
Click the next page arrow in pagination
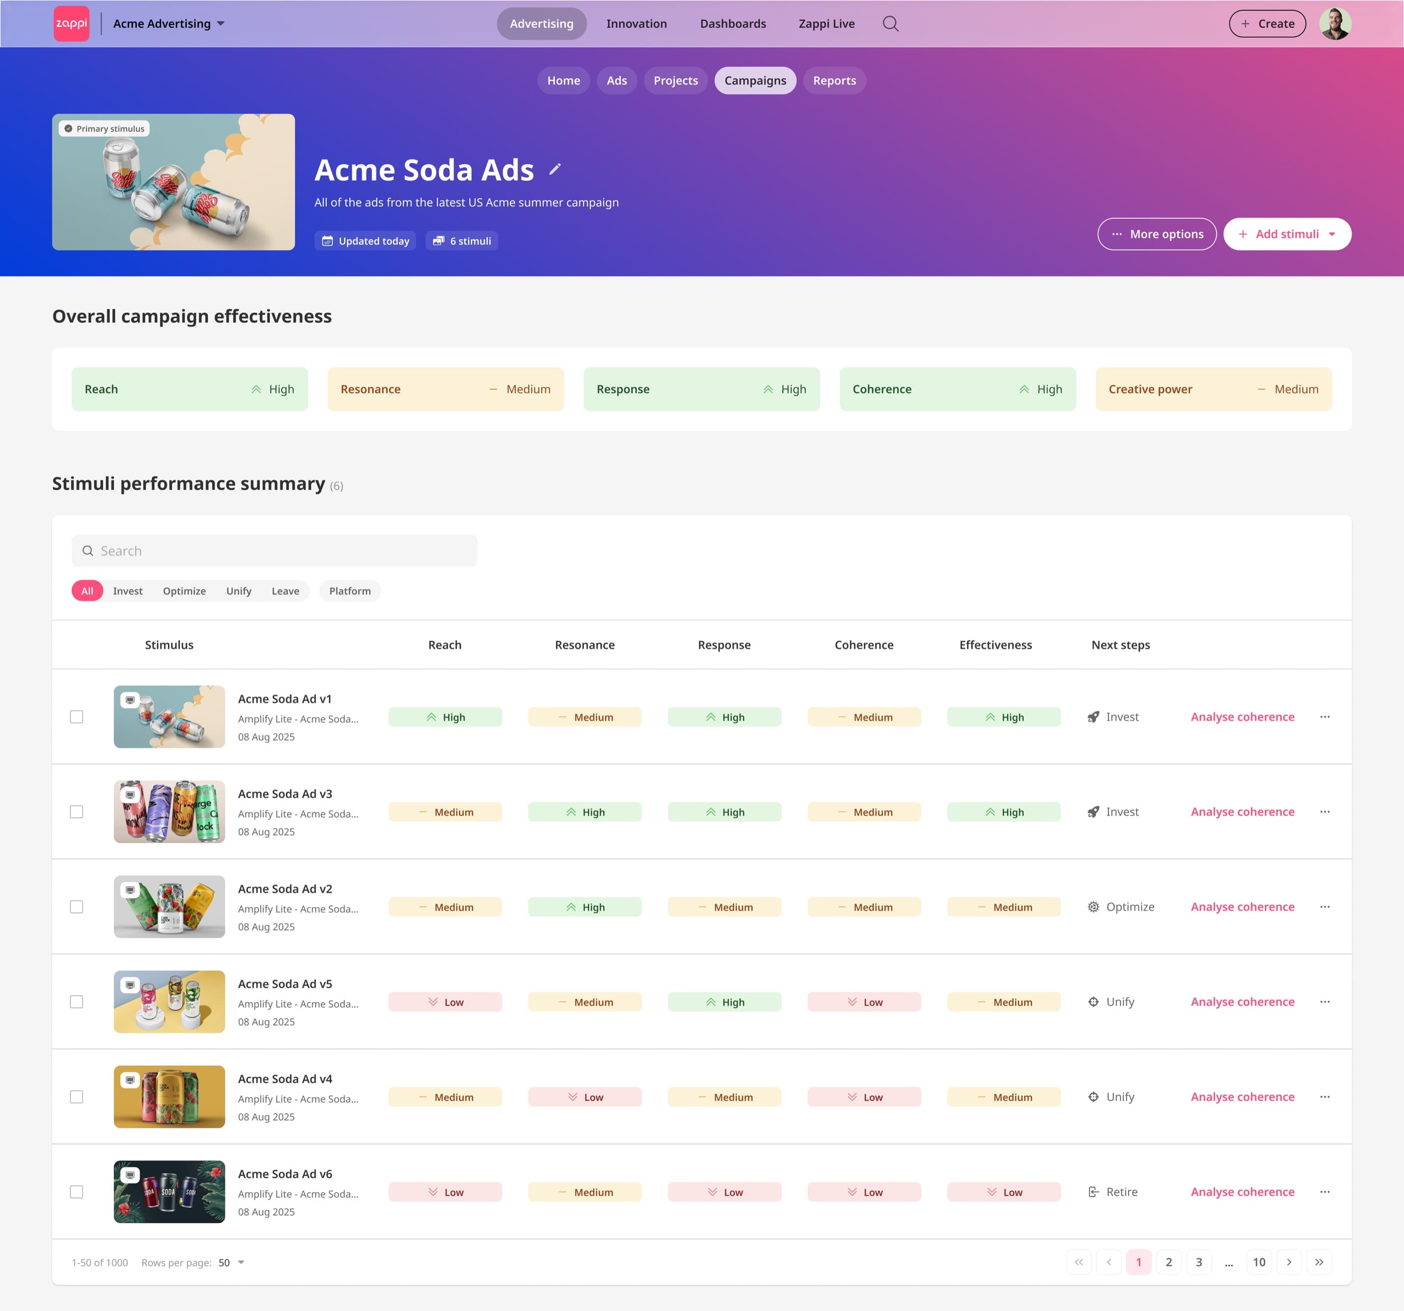pyautogui.click(x=1289, y=1262)
